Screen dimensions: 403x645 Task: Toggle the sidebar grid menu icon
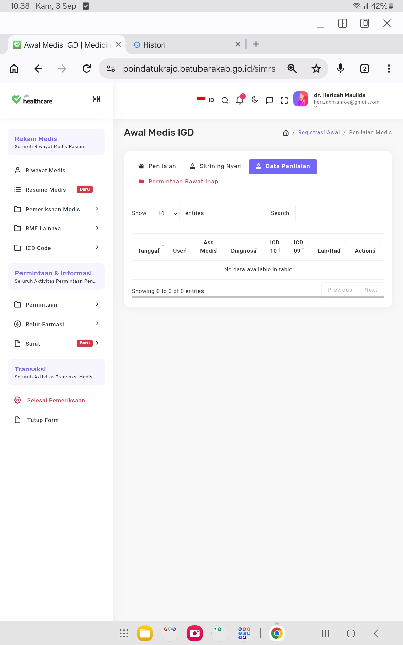coord(97,99)
